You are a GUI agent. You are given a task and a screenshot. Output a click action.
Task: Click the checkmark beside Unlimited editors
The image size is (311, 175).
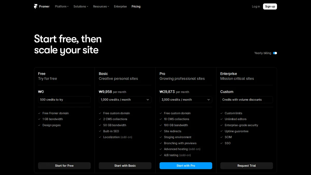coord(222,119)
